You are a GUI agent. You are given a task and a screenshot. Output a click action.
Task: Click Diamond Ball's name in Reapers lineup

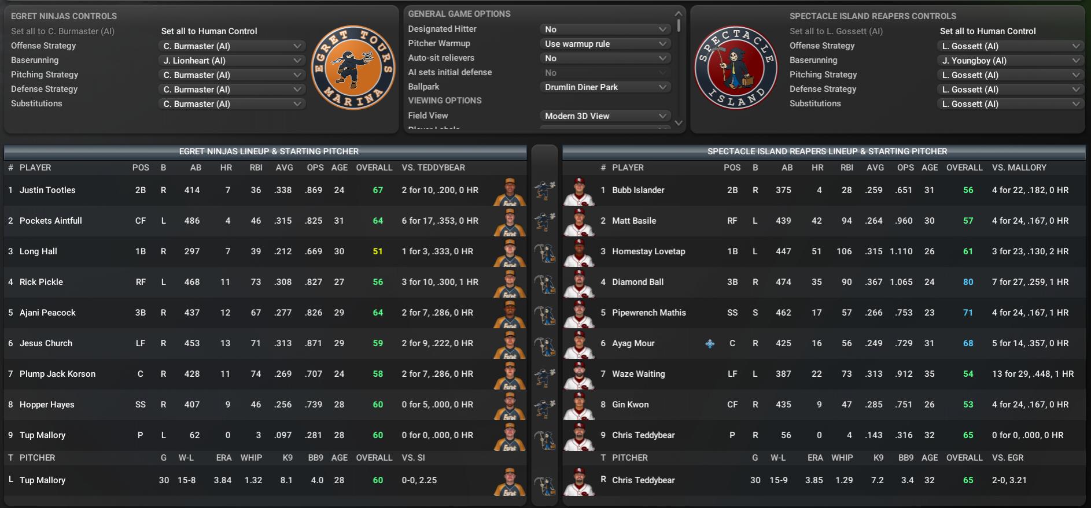pyautogui.click(x=637, y=282)
